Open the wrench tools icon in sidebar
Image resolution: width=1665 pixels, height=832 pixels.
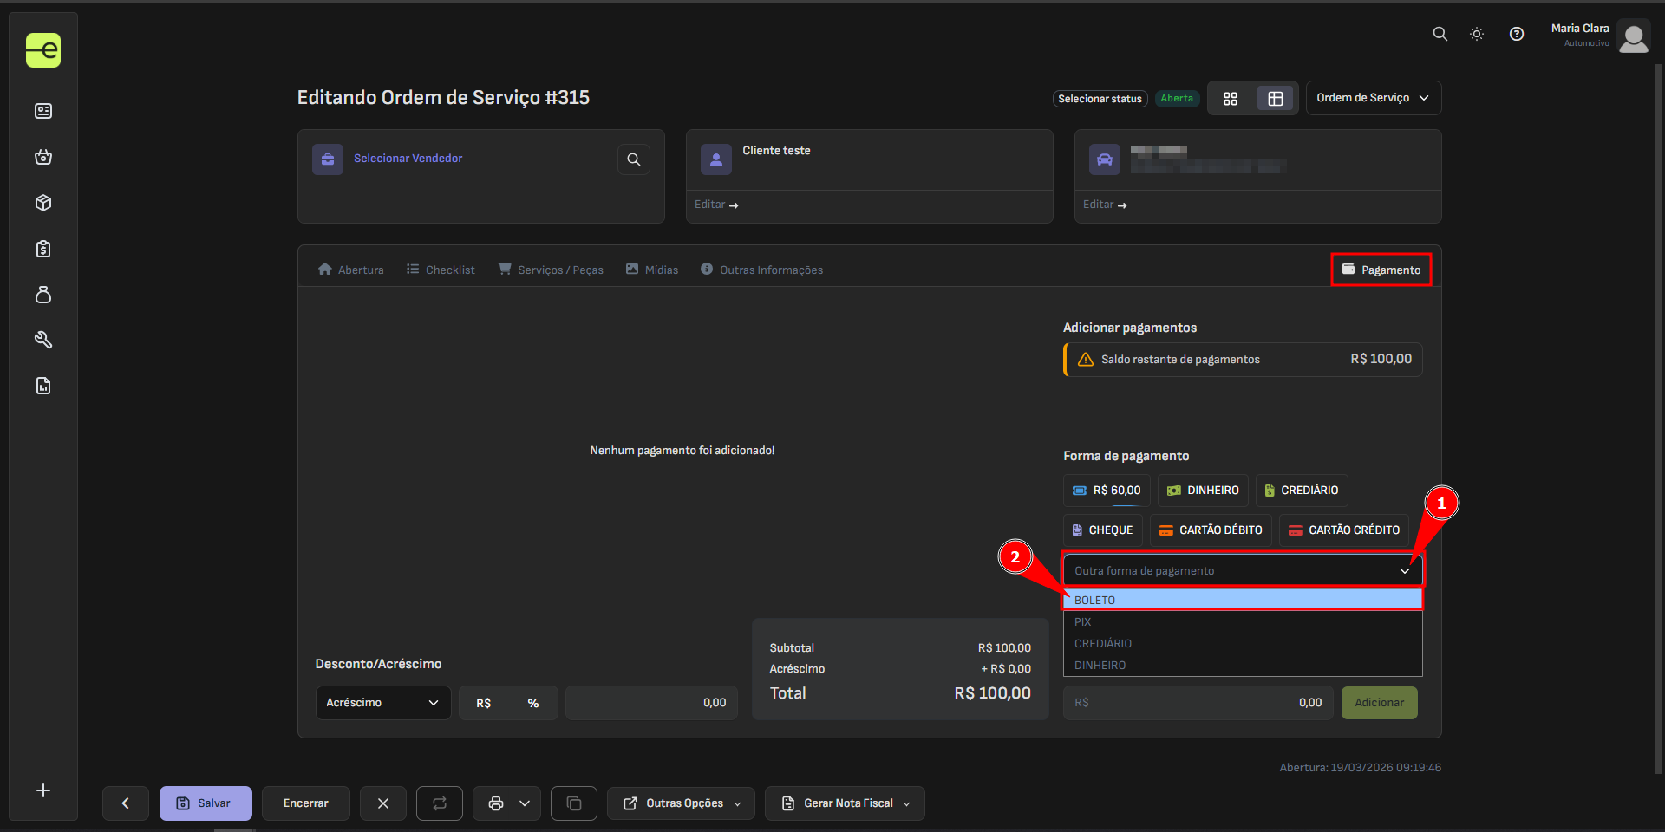coord(43,340)
